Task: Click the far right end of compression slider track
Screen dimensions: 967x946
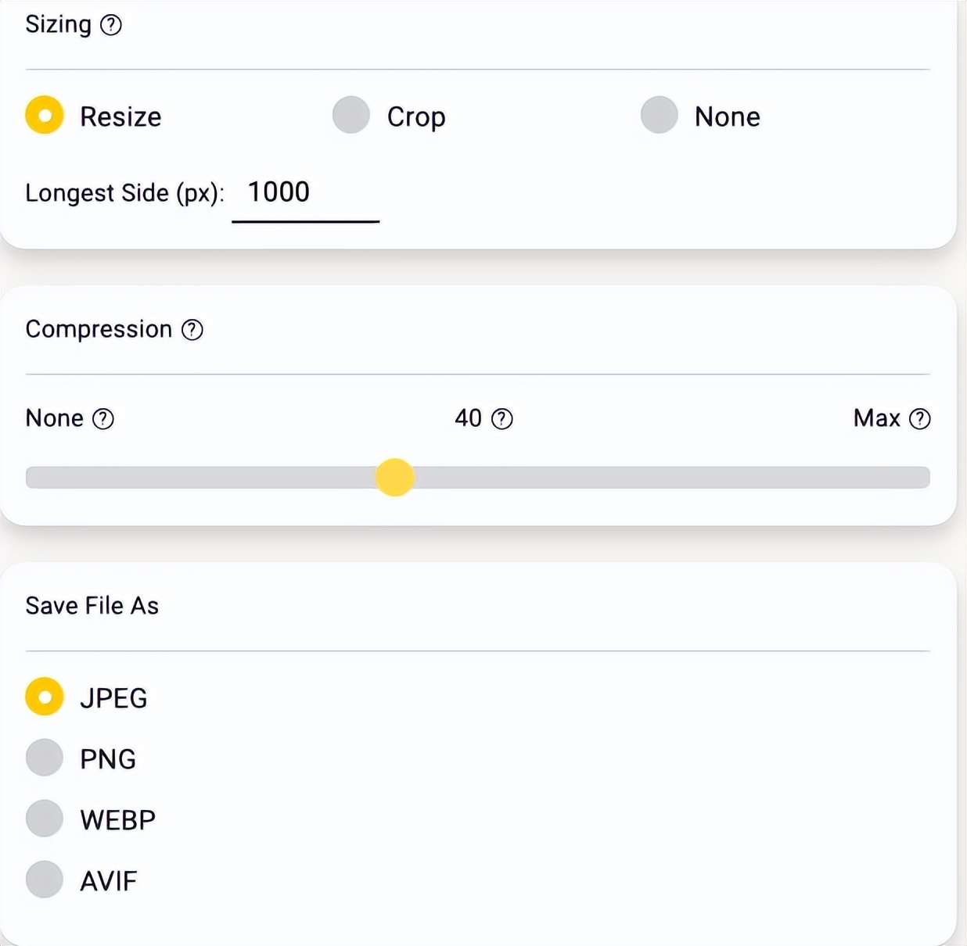Action: click(x=923, y=478)
